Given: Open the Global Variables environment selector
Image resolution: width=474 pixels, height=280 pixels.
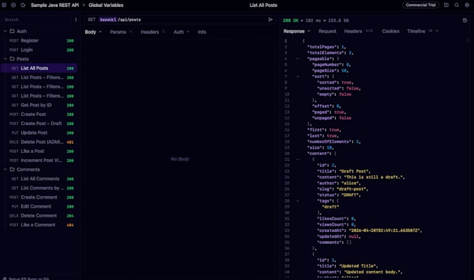Looking at the screenshot, I should (106, 5).
